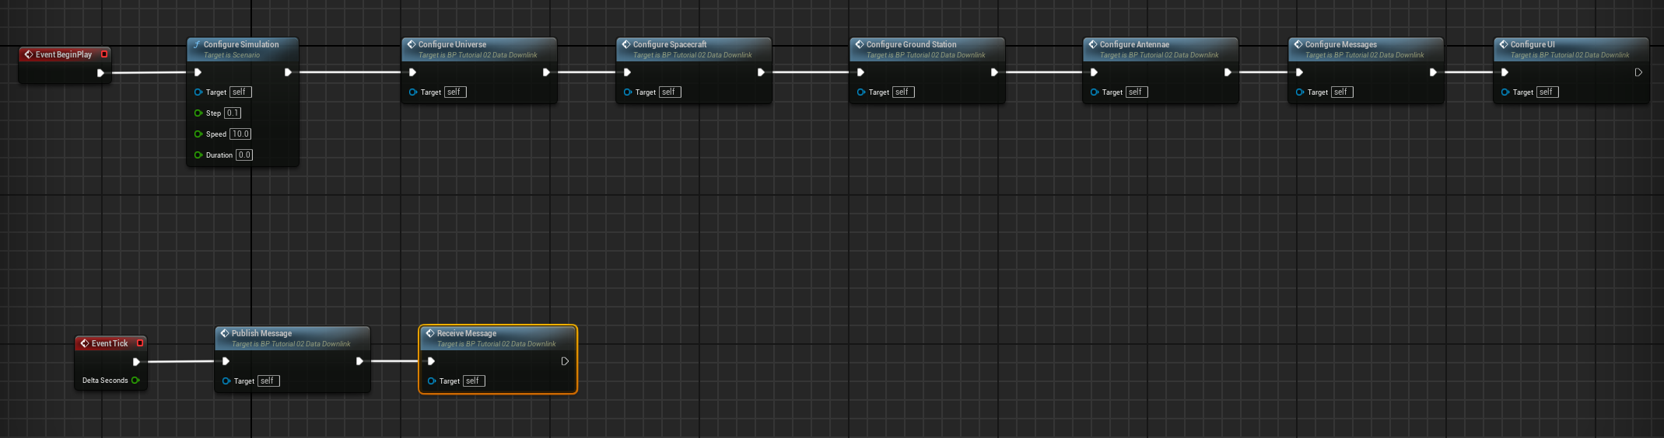Click the Delta Seconds output pin
Screen dimensions: 1664x438
point(135,381)
